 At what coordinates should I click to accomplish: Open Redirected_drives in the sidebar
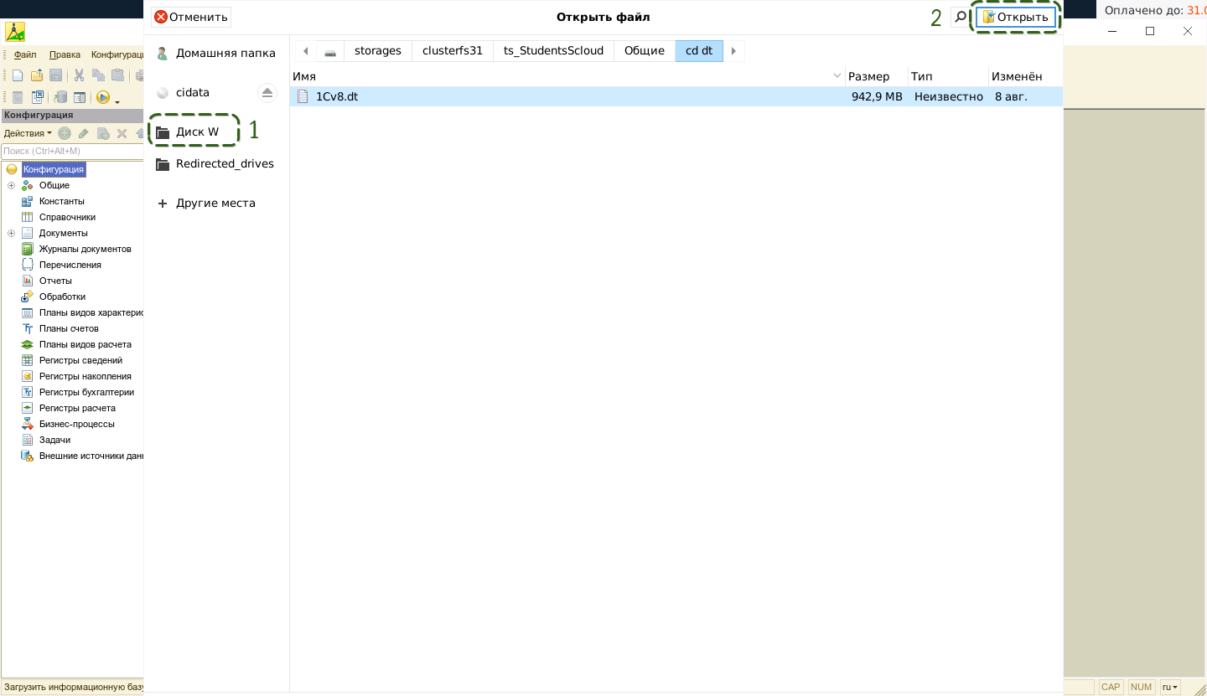[215, 163]
